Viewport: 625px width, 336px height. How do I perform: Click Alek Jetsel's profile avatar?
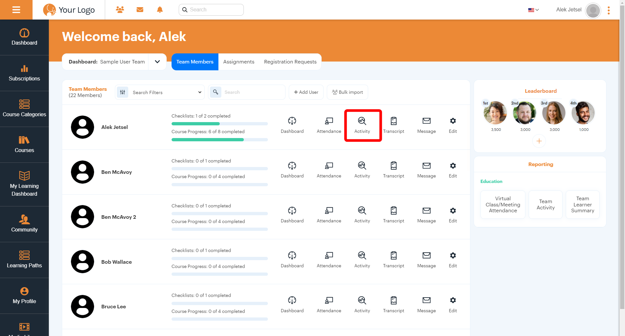pos(83,127)
